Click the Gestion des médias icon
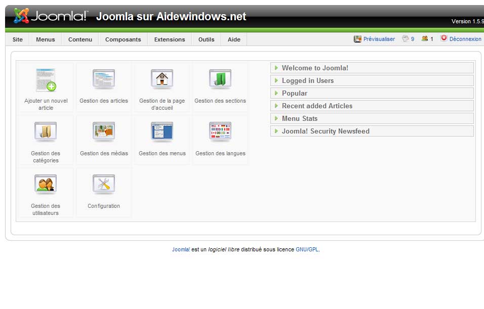This screenshot has height=309, width=484. click(x=104, y=132)
